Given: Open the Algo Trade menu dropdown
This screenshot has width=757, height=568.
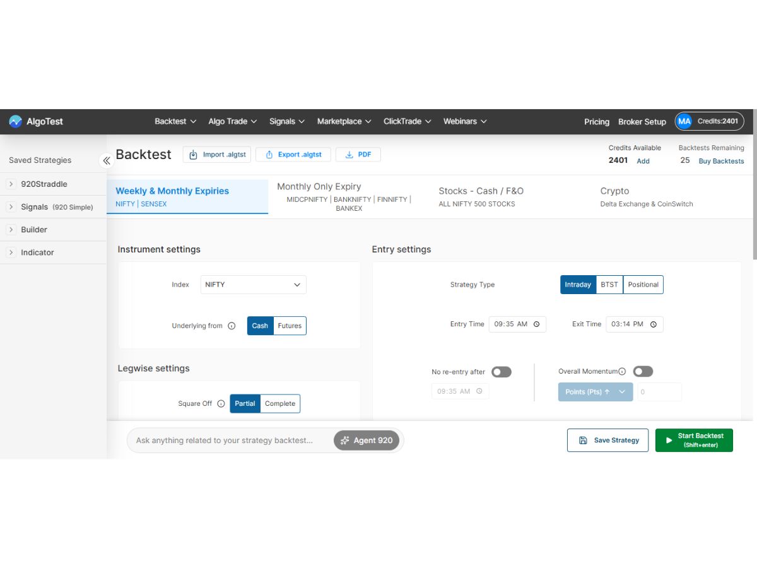Looking at the screenshot, I should click(233, 121).
